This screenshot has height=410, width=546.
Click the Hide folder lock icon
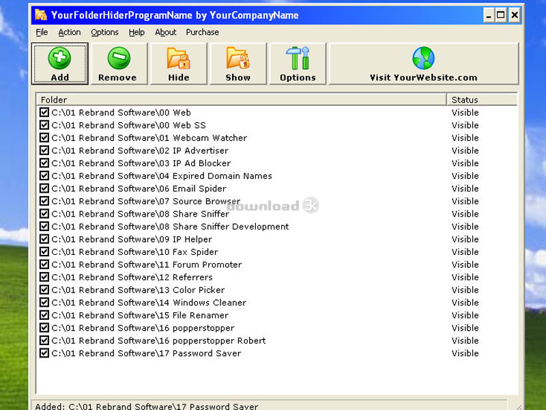click(x=178, y=58)
